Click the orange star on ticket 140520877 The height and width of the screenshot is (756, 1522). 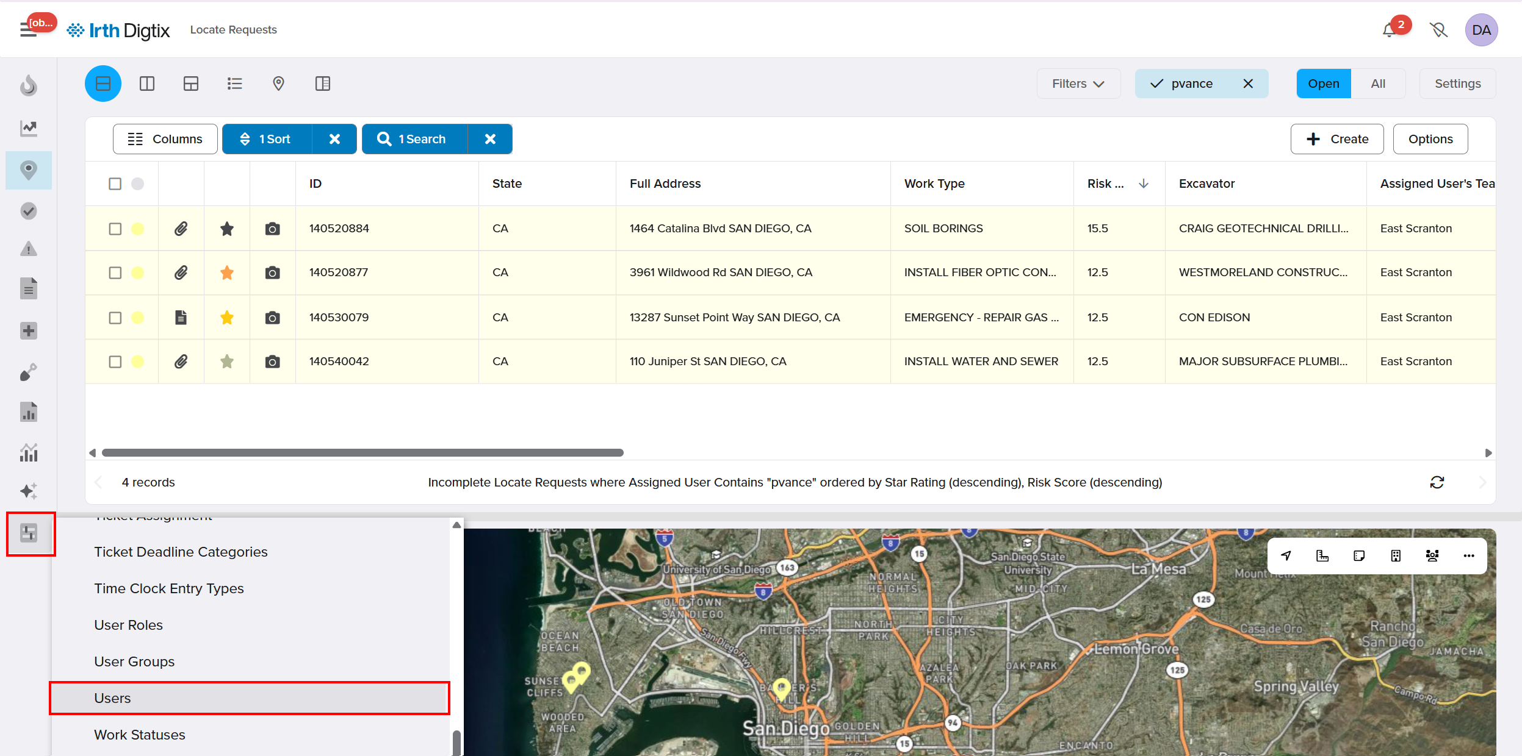[x=227, y=273]
